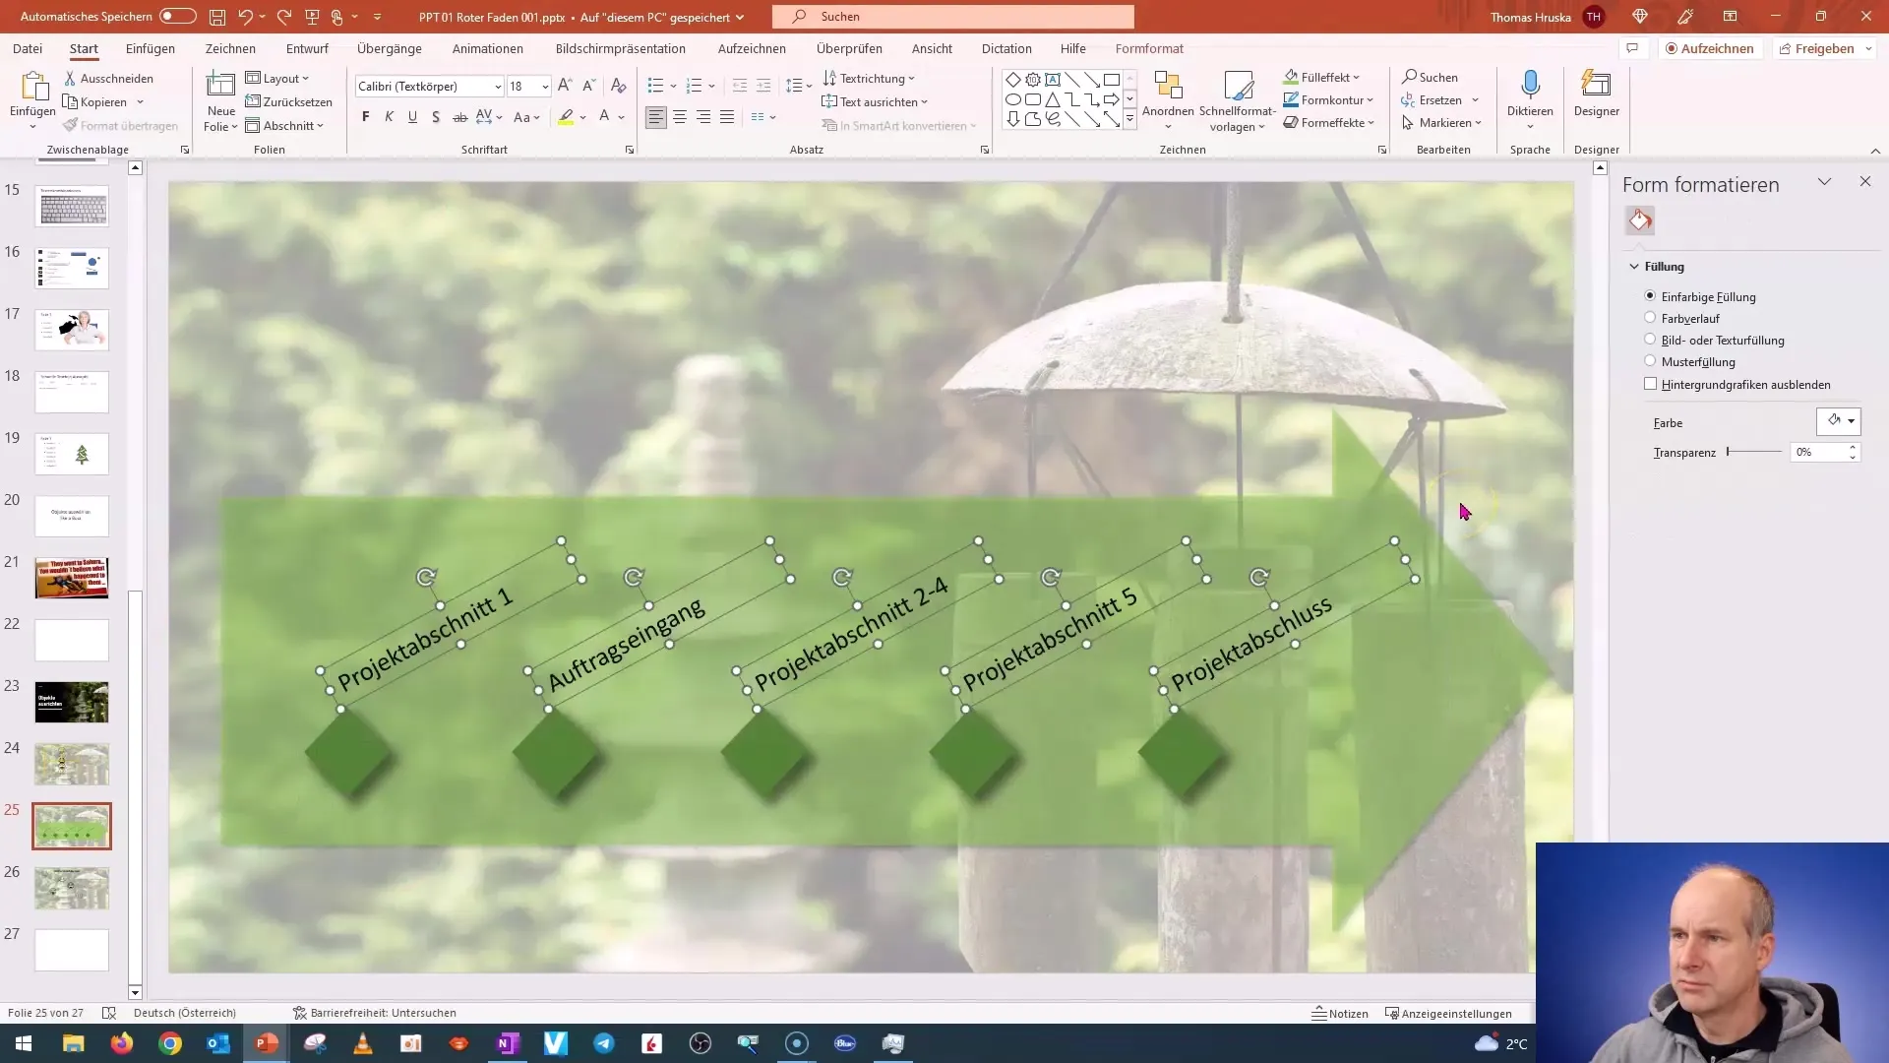The width and height of the screenshot is (1889, 1063).
Task: Open the Font size 18 dropdown
Action: 545,86
